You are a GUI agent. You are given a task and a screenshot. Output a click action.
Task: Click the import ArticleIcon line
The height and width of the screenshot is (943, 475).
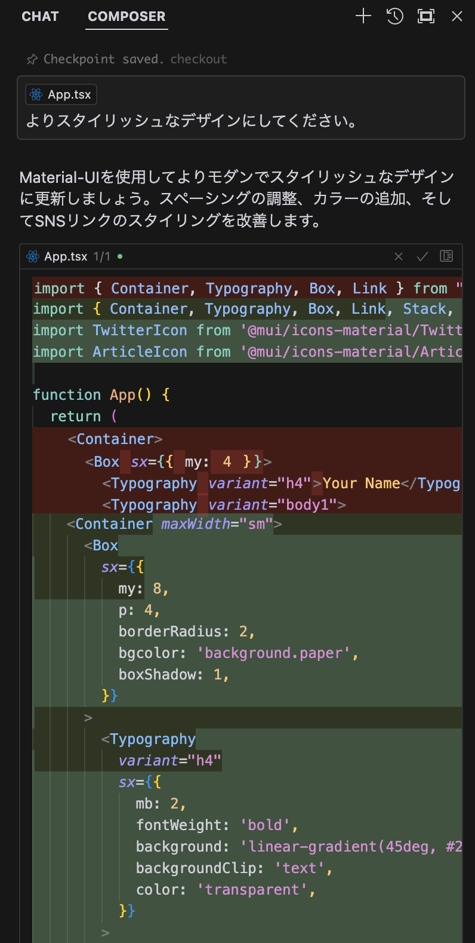point(247,352)
